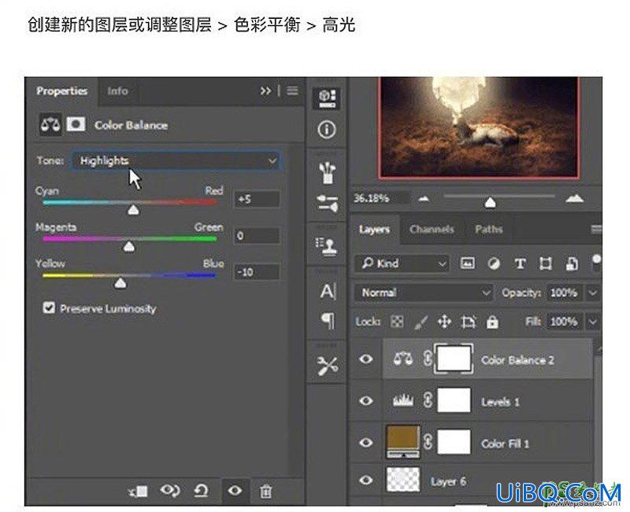Click the clip to layer icon
Screen dimensions: 630x512
tap(139, 490)
